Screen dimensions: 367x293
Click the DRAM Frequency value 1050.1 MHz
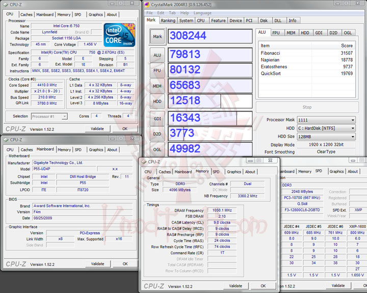click(x=222, y=210)
